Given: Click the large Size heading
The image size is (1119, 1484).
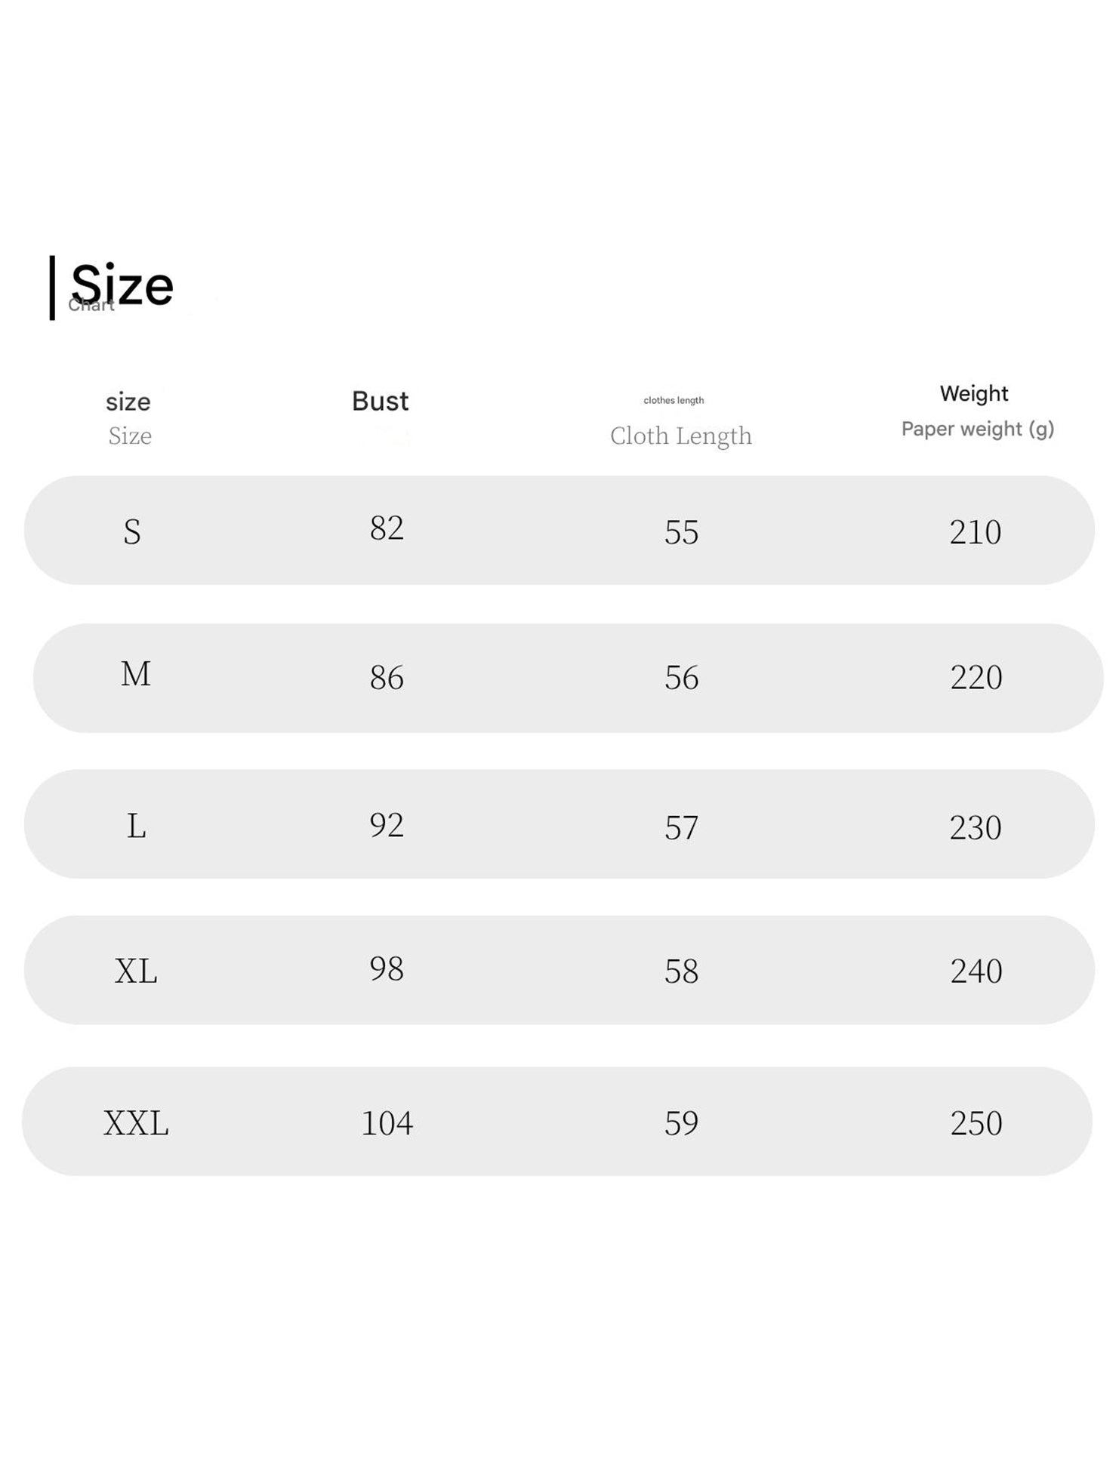Looking at the screenshot, I should pos(122,286).
